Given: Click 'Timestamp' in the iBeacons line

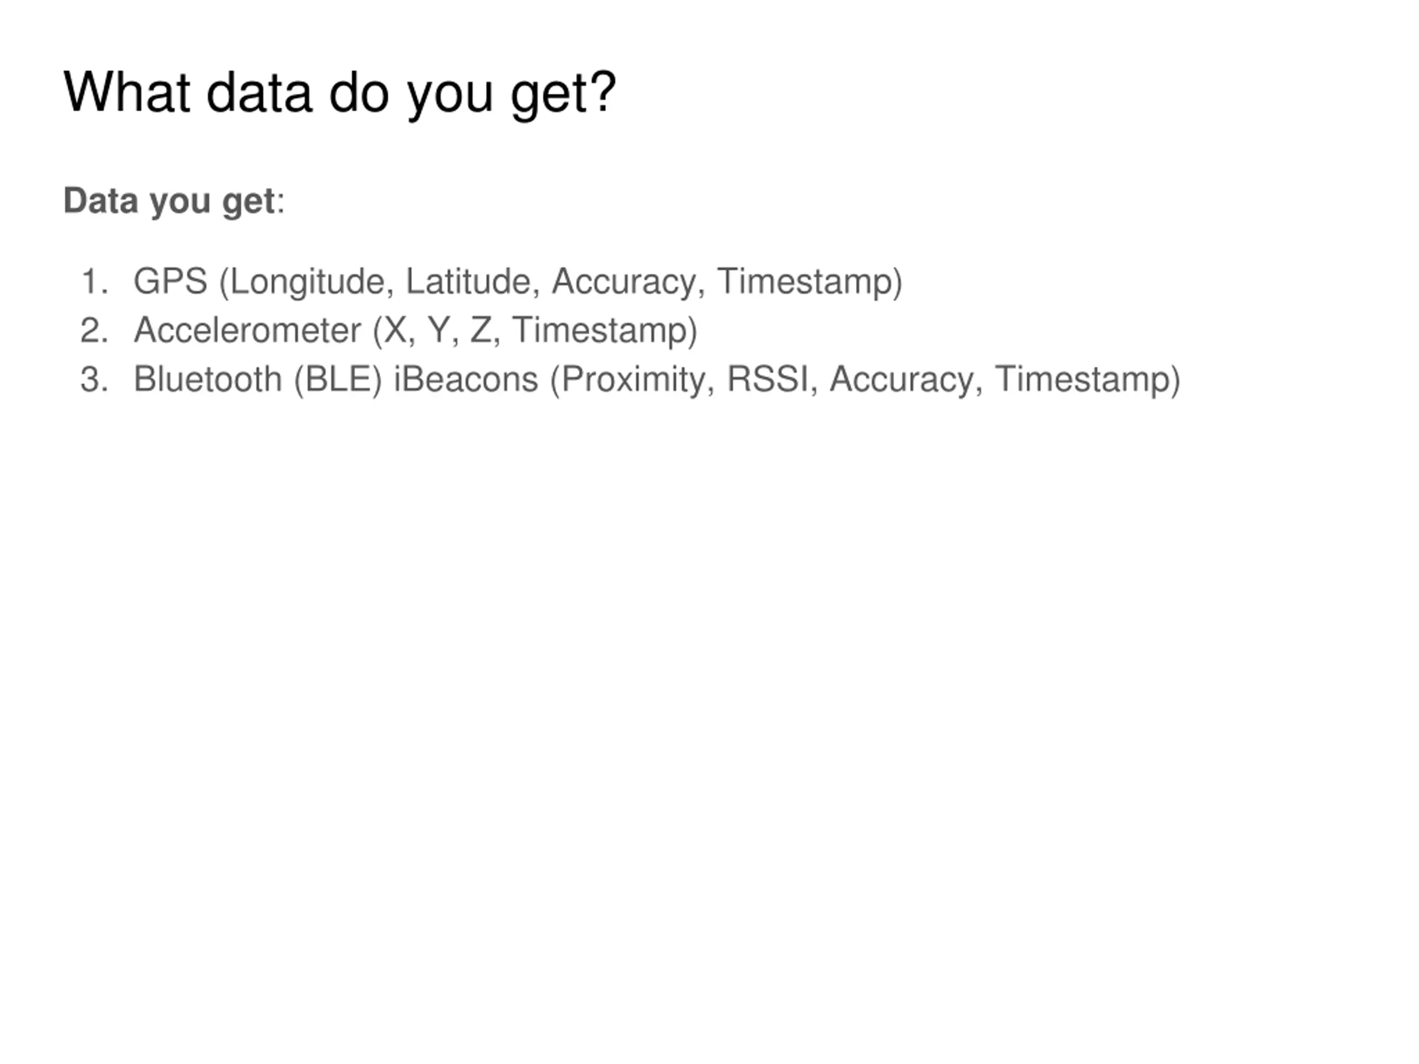Looking at the screenshot, I should pyautogui.click(x=1082, y=380).
